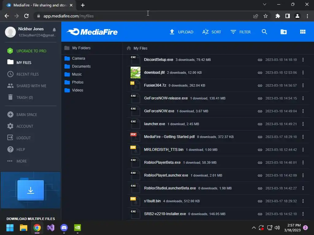
Task: Open options menu for SRB2-v2210-Installer.exe
Action: click(x=303, y=214)
